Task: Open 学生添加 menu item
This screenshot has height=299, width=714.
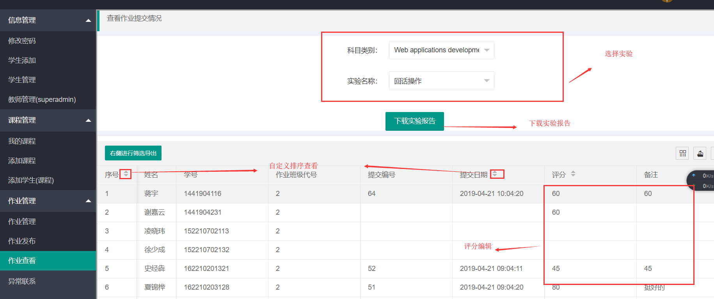Action: (22, 60)
